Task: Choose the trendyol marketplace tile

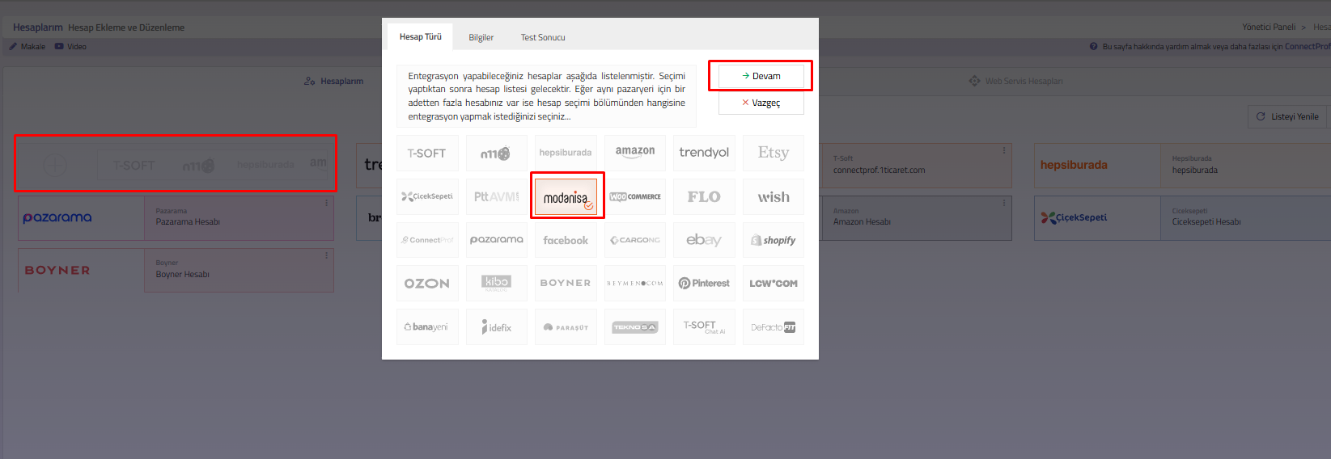Action: [x=704, y=153]
